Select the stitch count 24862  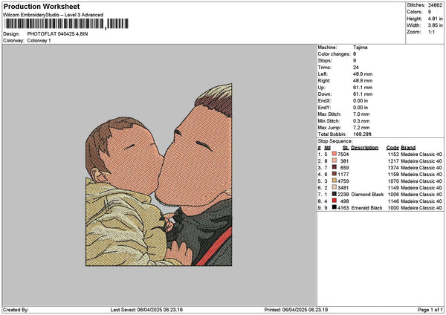pos(435,5)
